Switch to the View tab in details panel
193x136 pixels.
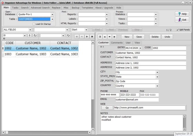point(137,43)
